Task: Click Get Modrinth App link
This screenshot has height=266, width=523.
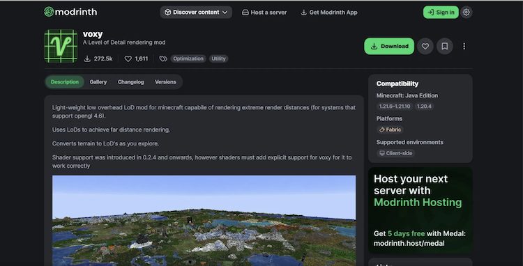Action: (x=329, y=13)
